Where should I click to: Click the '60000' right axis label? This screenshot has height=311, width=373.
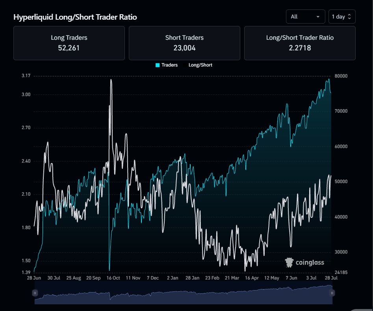tap(341, 146)
